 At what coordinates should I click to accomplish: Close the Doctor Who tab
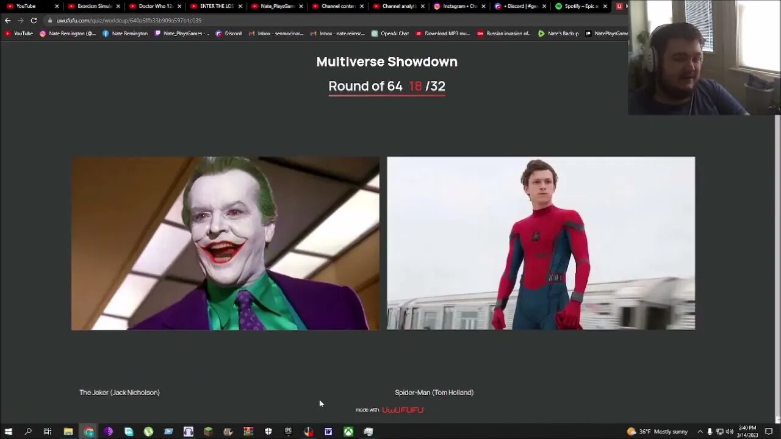point(179,6)
